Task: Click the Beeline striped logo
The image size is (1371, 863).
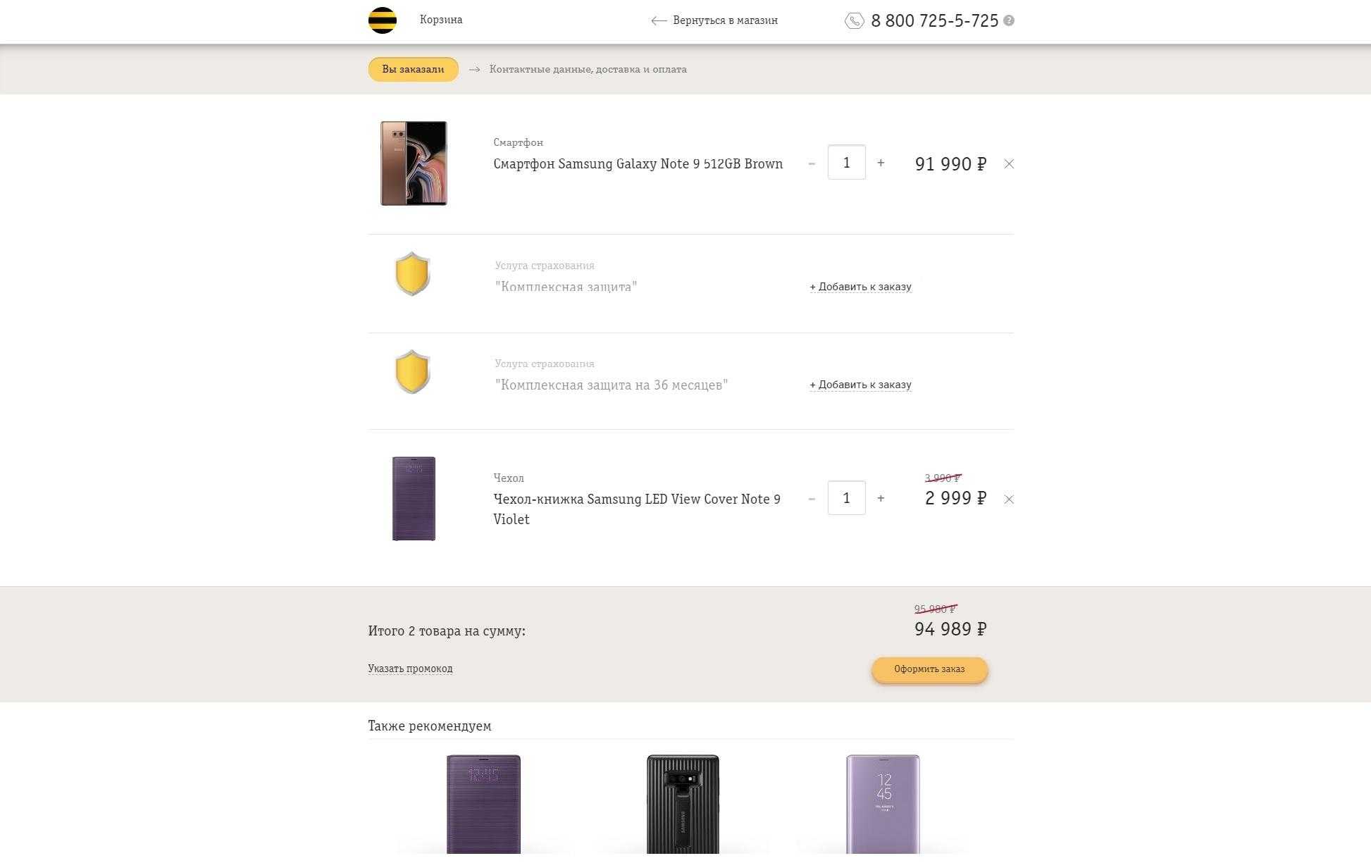Action: [383, 20]
